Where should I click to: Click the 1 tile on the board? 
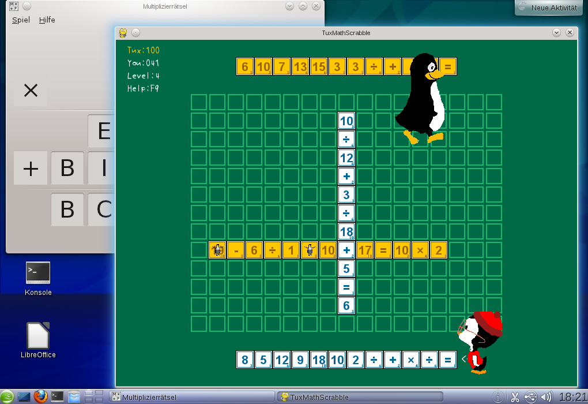[291, 250]
